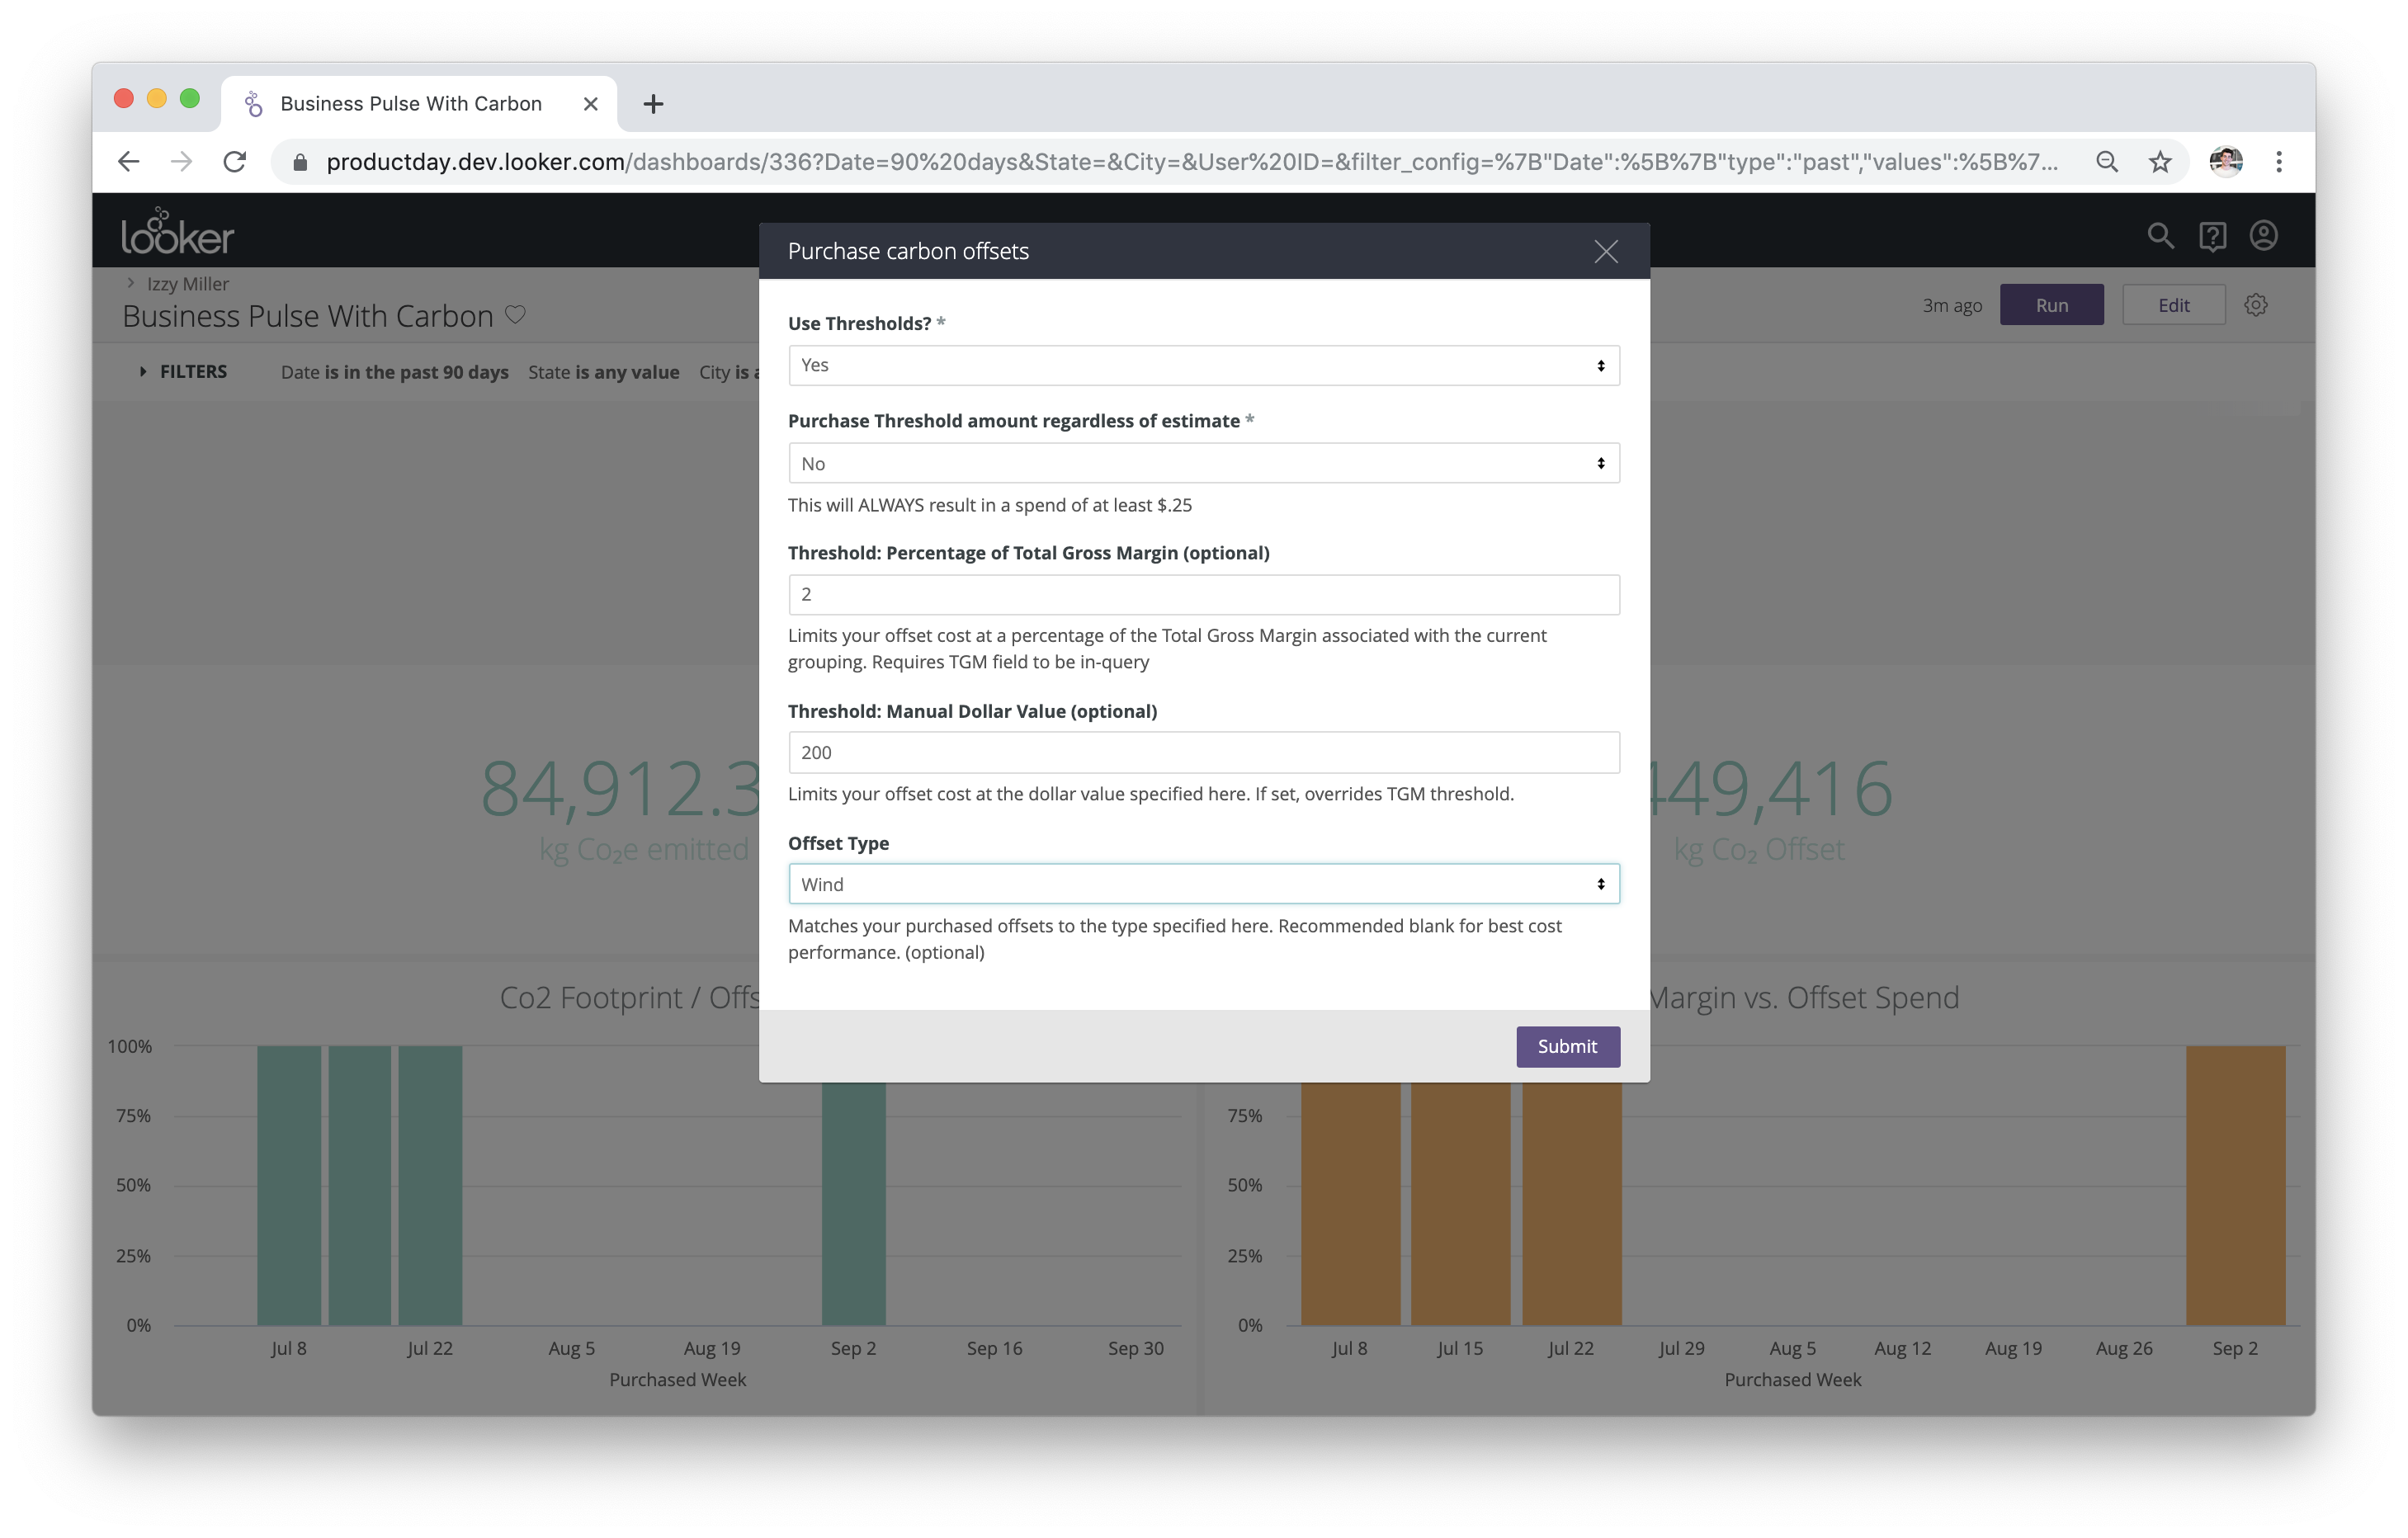The width and height of the screenshot is (2408, 1538).
Task: Expand the FILTERS section
Action: coord(183,372)
